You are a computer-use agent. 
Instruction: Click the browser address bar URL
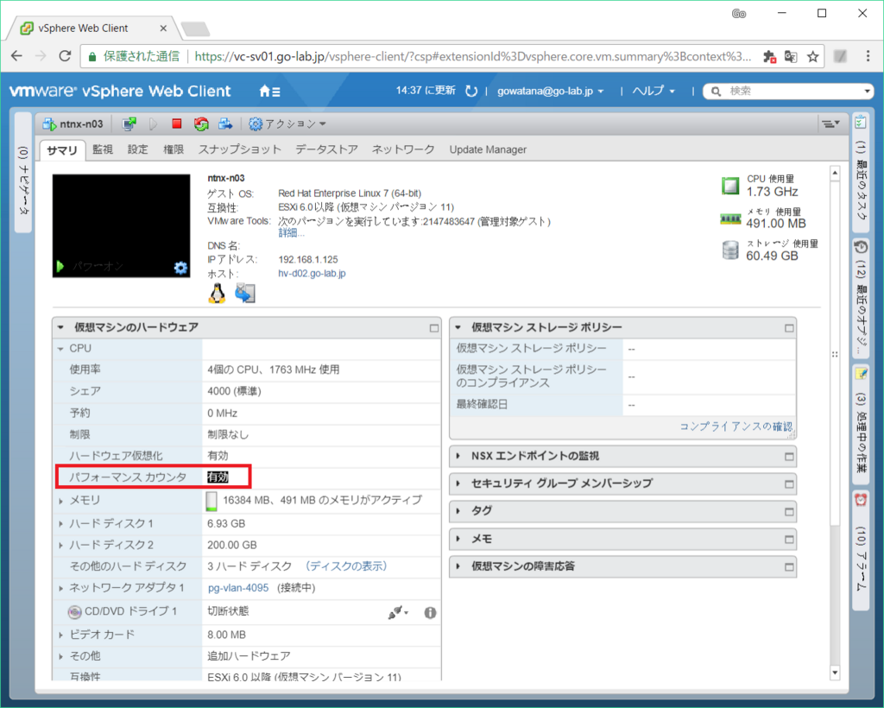pyautogui.click(x=472, y=56)
